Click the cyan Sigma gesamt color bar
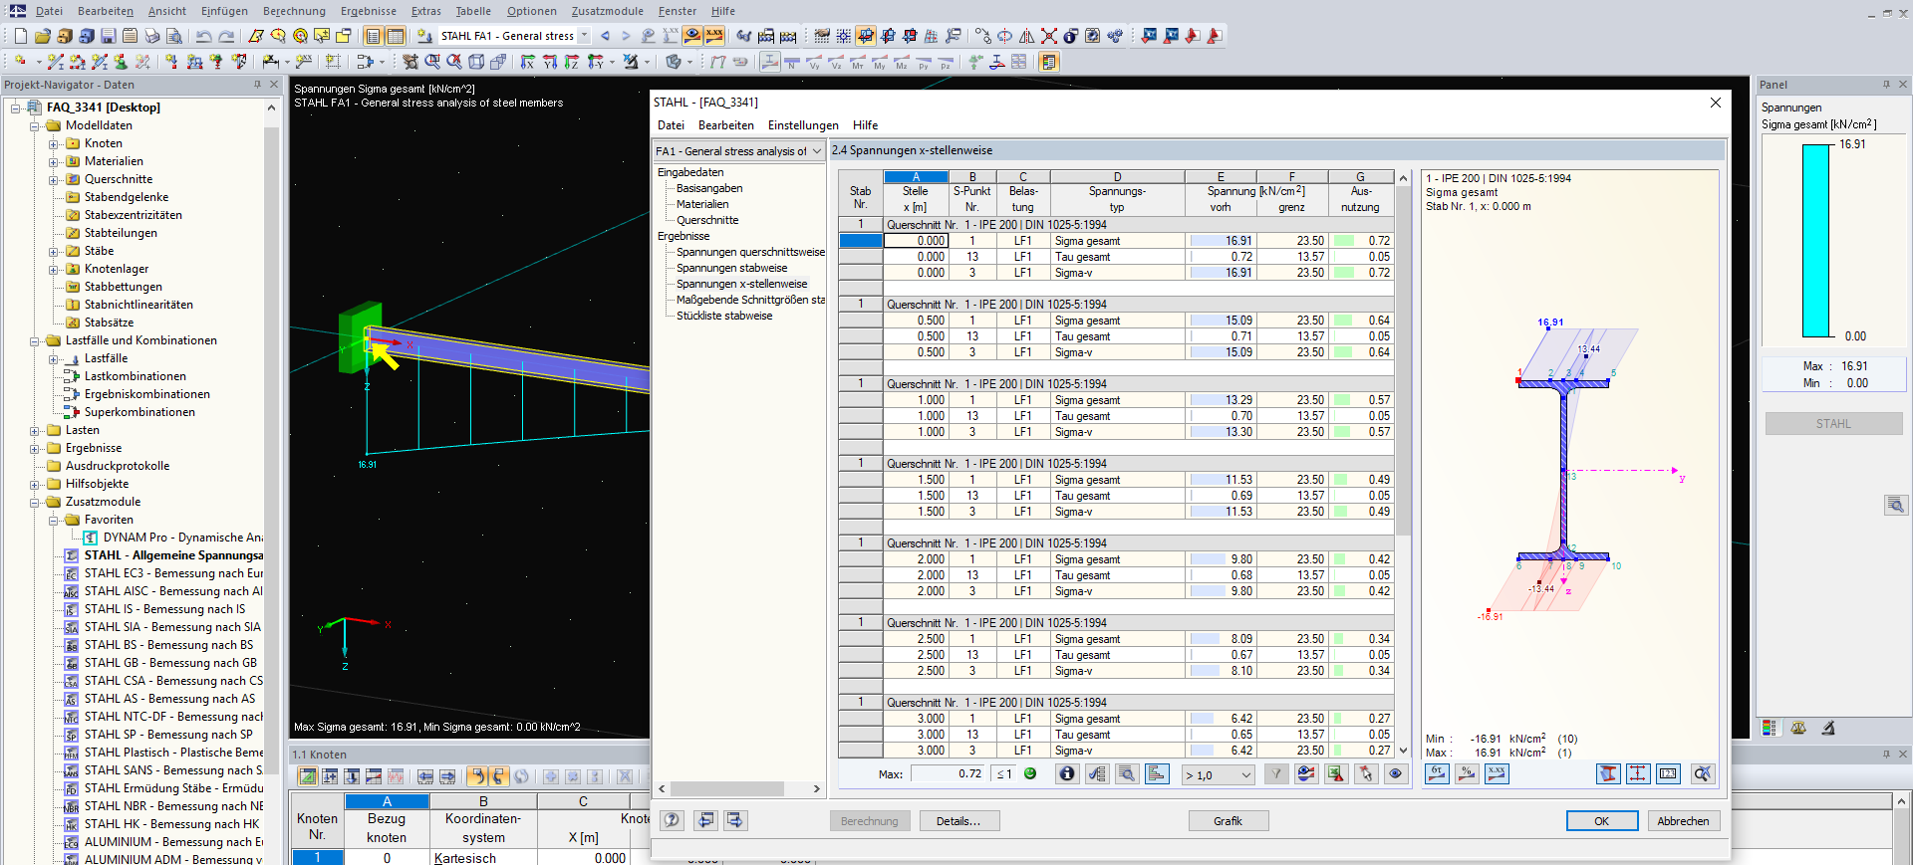 pos(1816,240)
